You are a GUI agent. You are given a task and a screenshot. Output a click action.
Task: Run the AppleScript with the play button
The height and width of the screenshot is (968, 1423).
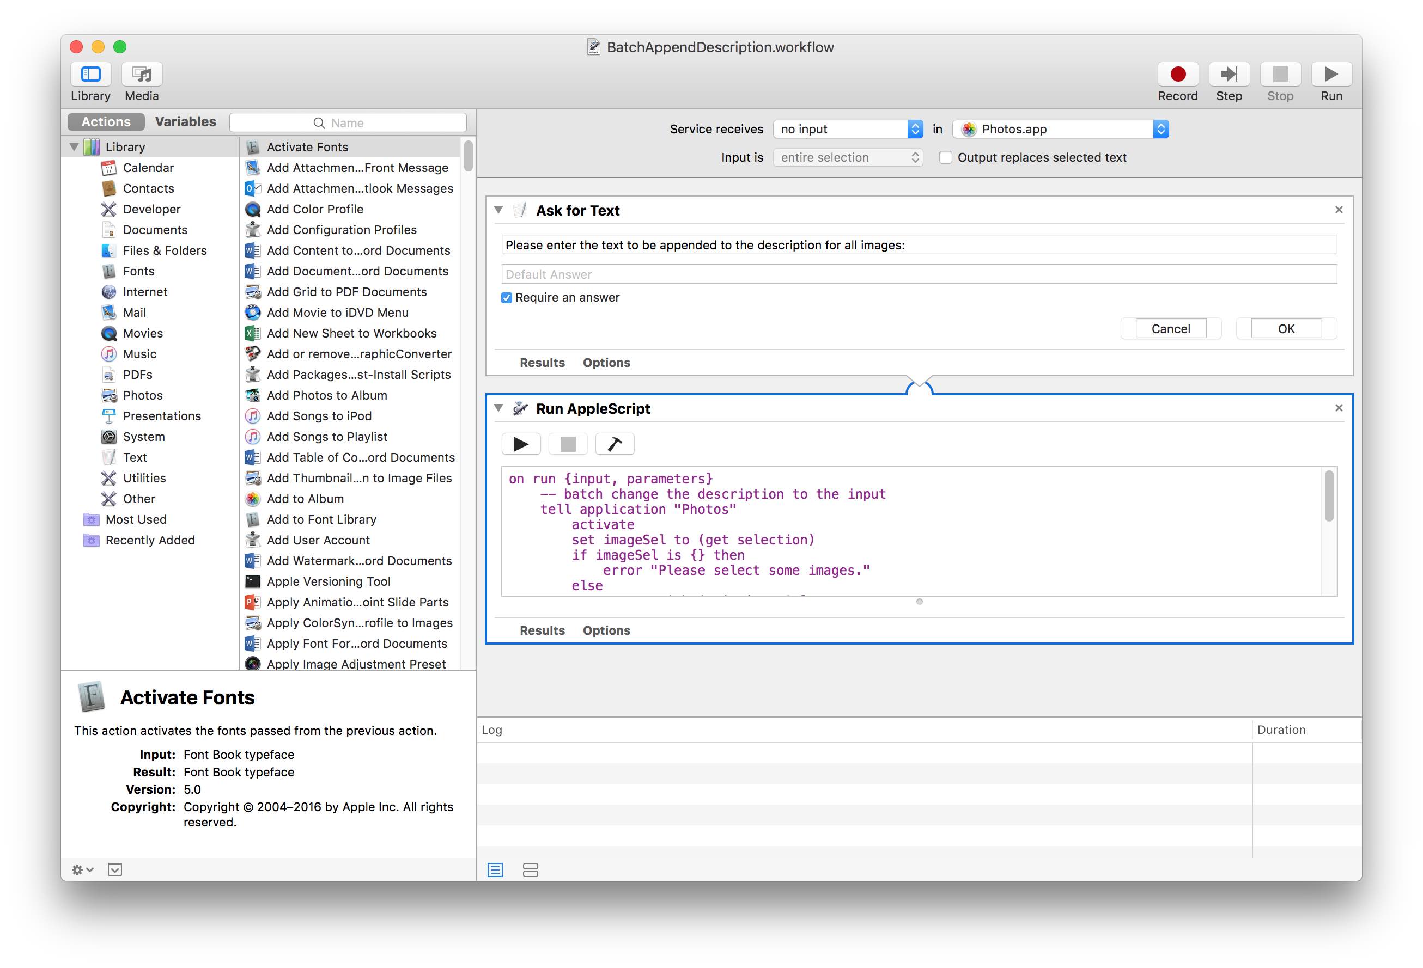[x=520, y=444]
